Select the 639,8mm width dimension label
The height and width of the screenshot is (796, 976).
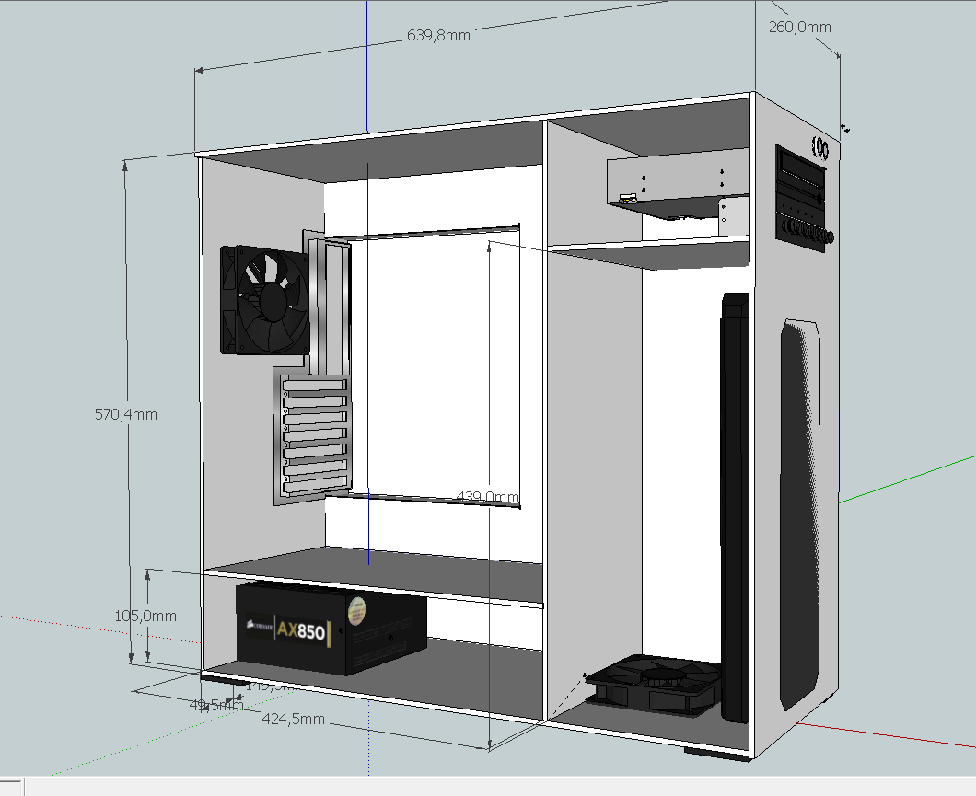[x=438, y=36]
